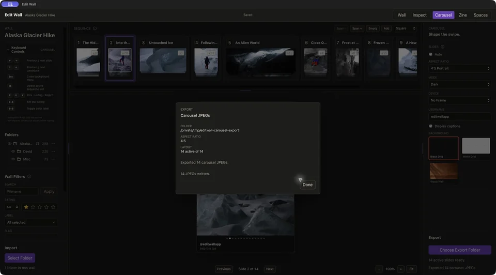
Task: Click the David folder icon
Action: 19,151
